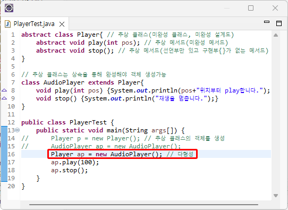Click "System.out.println" on line 8
This screenshot has height=210, width=288.
click(144, 90)
